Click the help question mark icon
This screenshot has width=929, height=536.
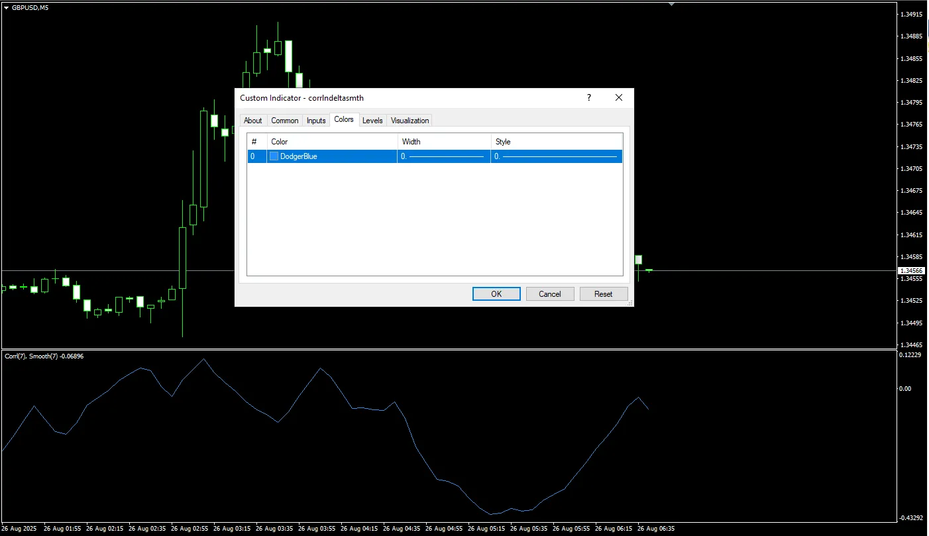coord(588,97)
